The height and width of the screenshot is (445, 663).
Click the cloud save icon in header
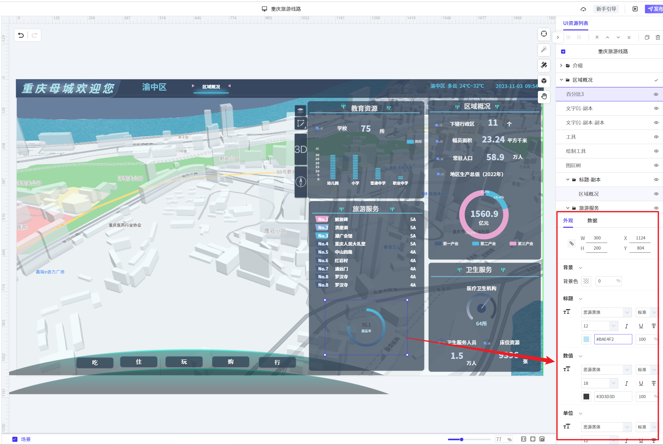tap(583, 9)
